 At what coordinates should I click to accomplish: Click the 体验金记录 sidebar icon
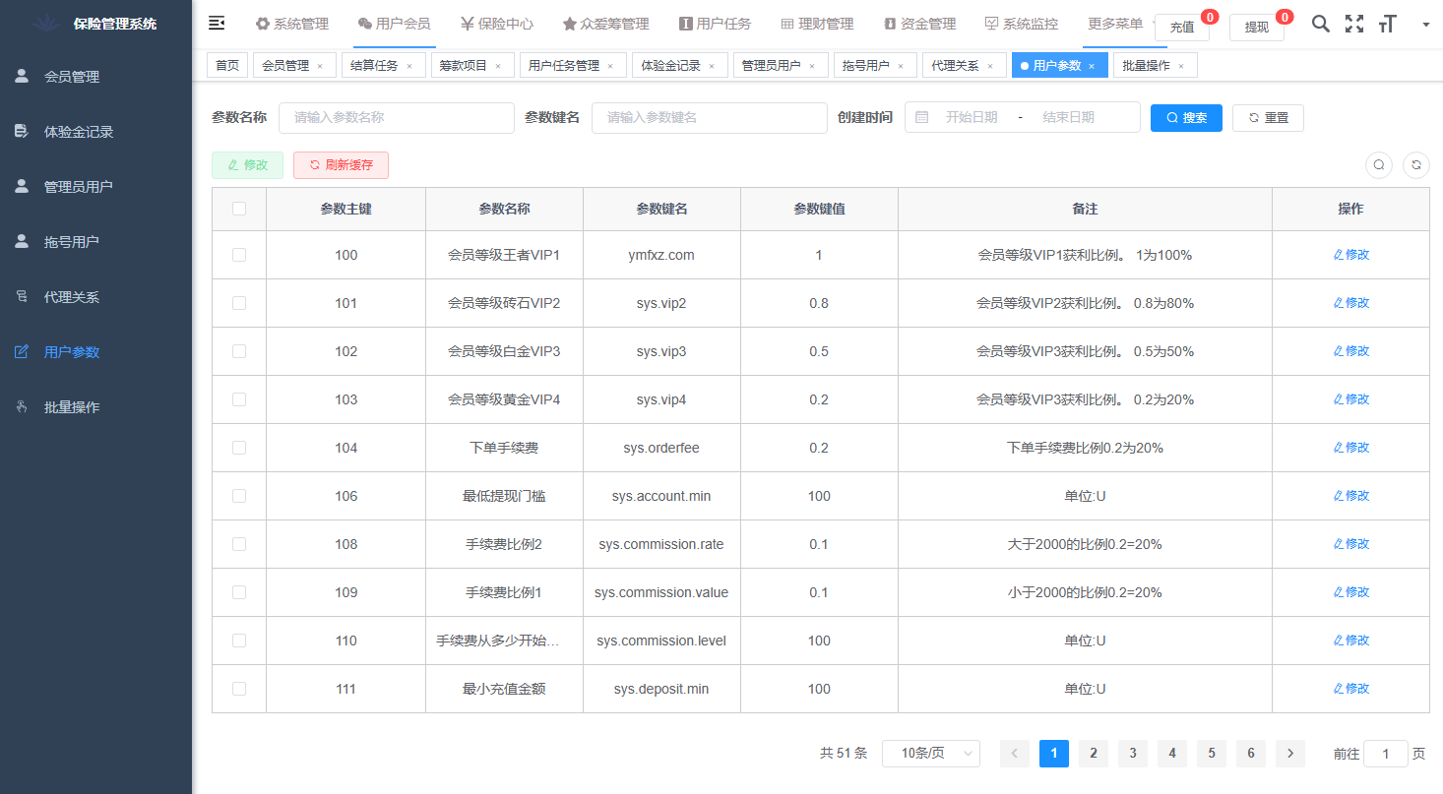[x=22, y=131]
